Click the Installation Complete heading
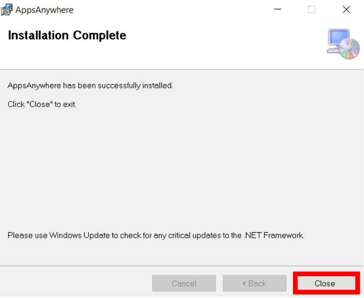This screenshot has height=298, width=364. (67, 36)
